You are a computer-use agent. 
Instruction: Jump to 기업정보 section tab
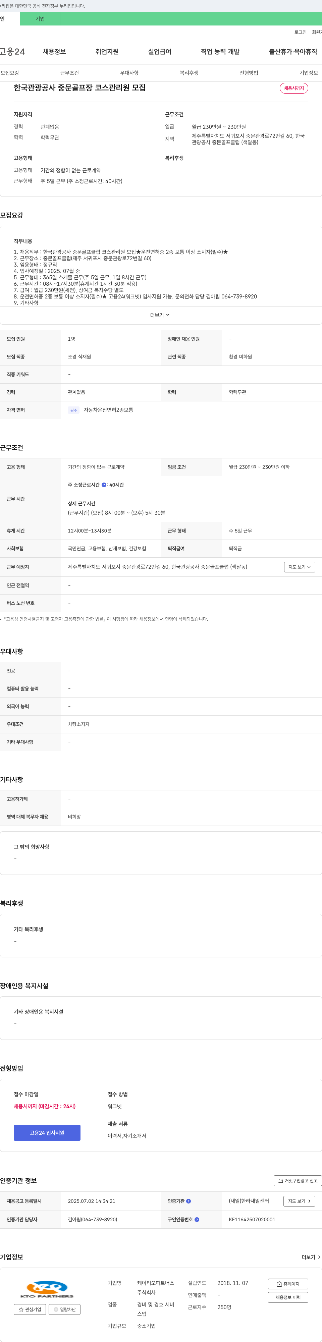(x=309, y=73)
